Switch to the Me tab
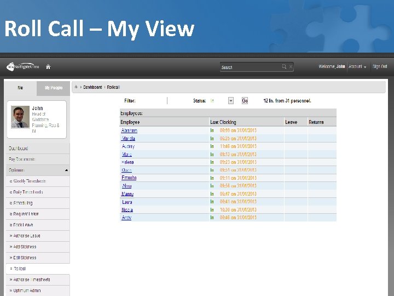 (20, 88)
